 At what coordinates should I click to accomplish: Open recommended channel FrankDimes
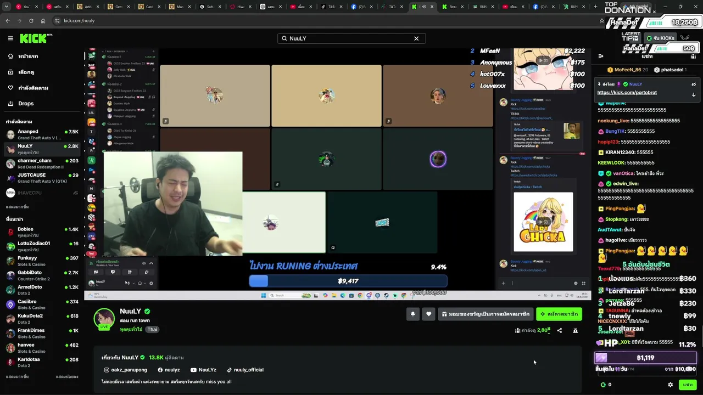pos(42,334)
